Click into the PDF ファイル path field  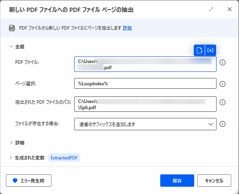pos(145,64)
